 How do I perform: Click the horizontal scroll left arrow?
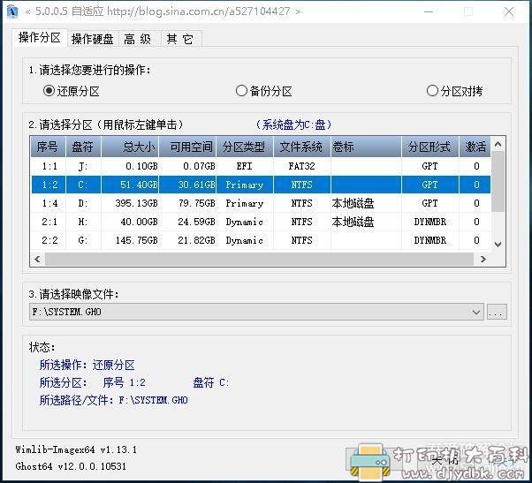(x=37, y=260)
